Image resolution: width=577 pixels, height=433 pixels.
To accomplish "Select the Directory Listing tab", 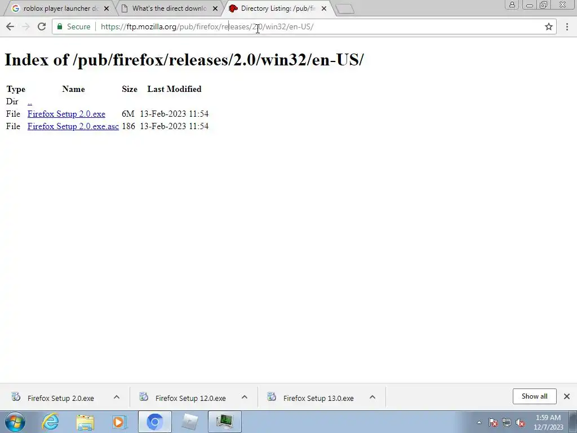I will (x=278, y=8).
